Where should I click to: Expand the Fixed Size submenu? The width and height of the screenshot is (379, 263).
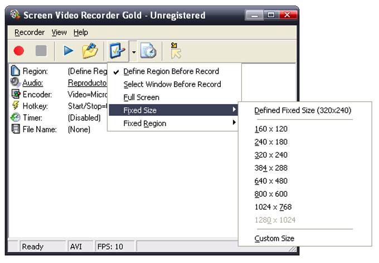[x=173, y=110]
